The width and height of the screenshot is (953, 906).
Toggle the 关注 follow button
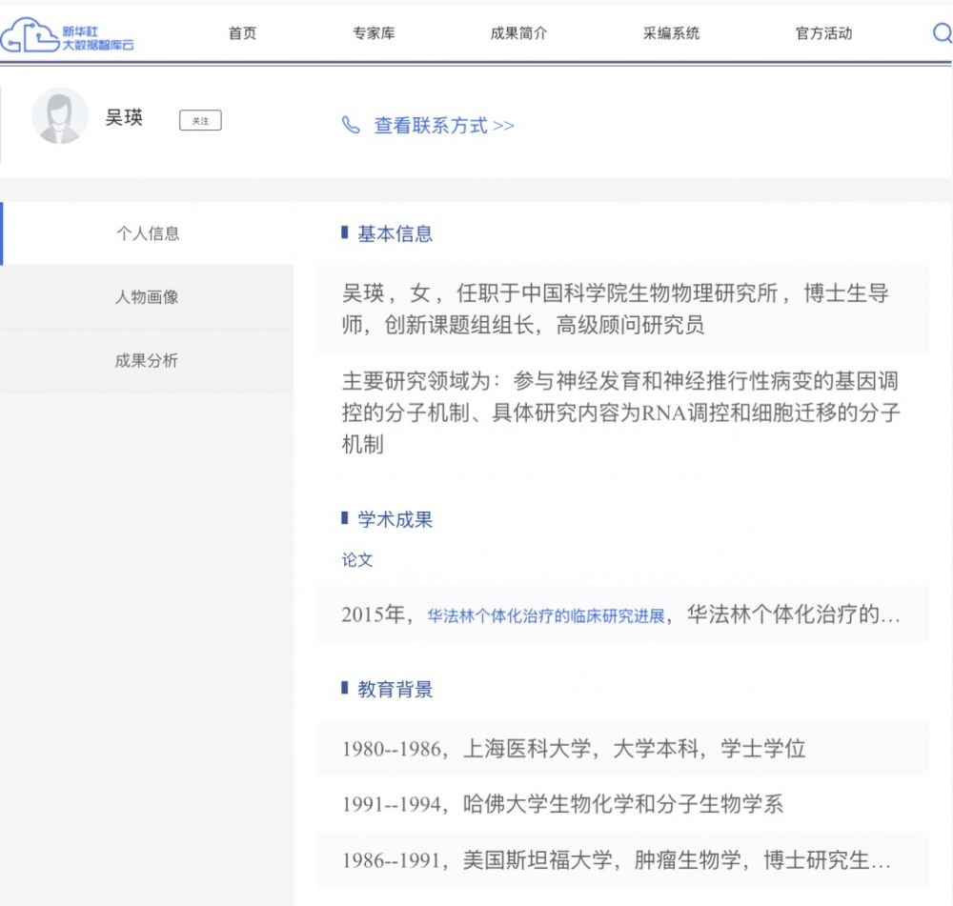[200, 121]
